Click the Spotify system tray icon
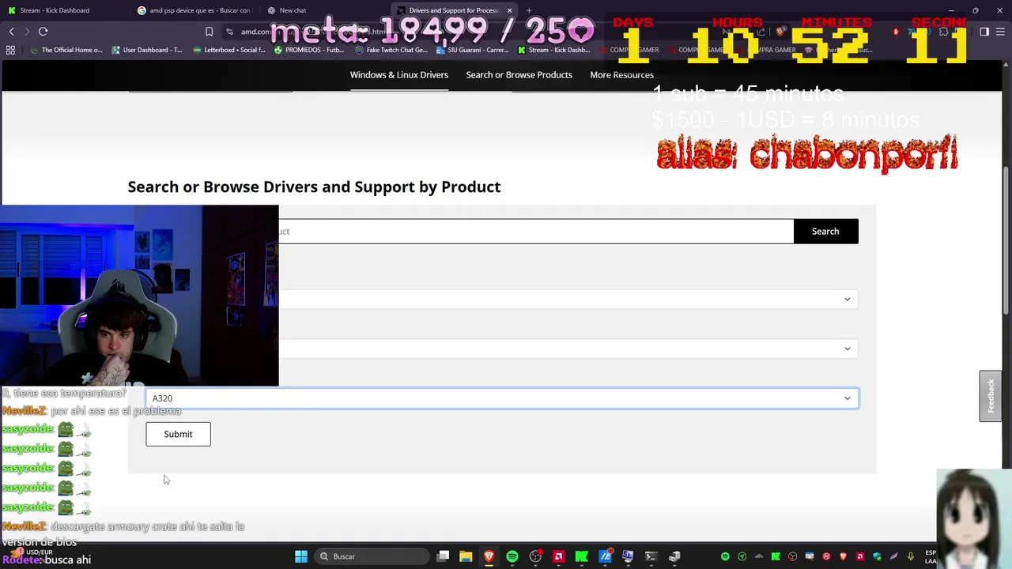 coord(725,556)
